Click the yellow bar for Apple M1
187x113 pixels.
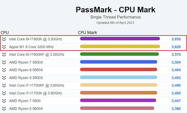tap(120, 47)
